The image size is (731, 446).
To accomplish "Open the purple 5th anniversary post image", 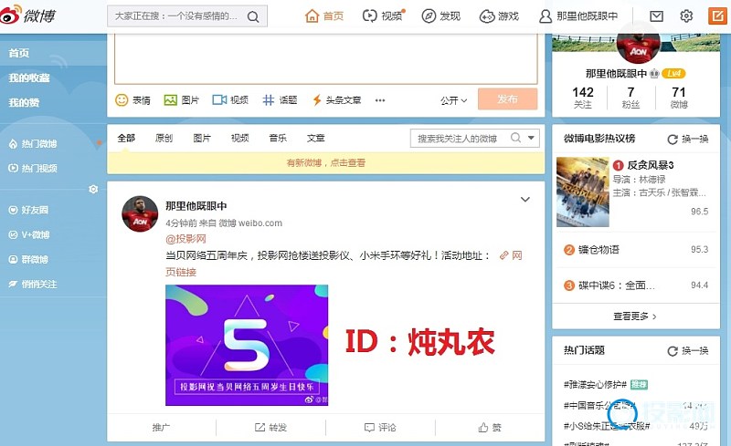I will pyautogui.click(x=247, y=345).
